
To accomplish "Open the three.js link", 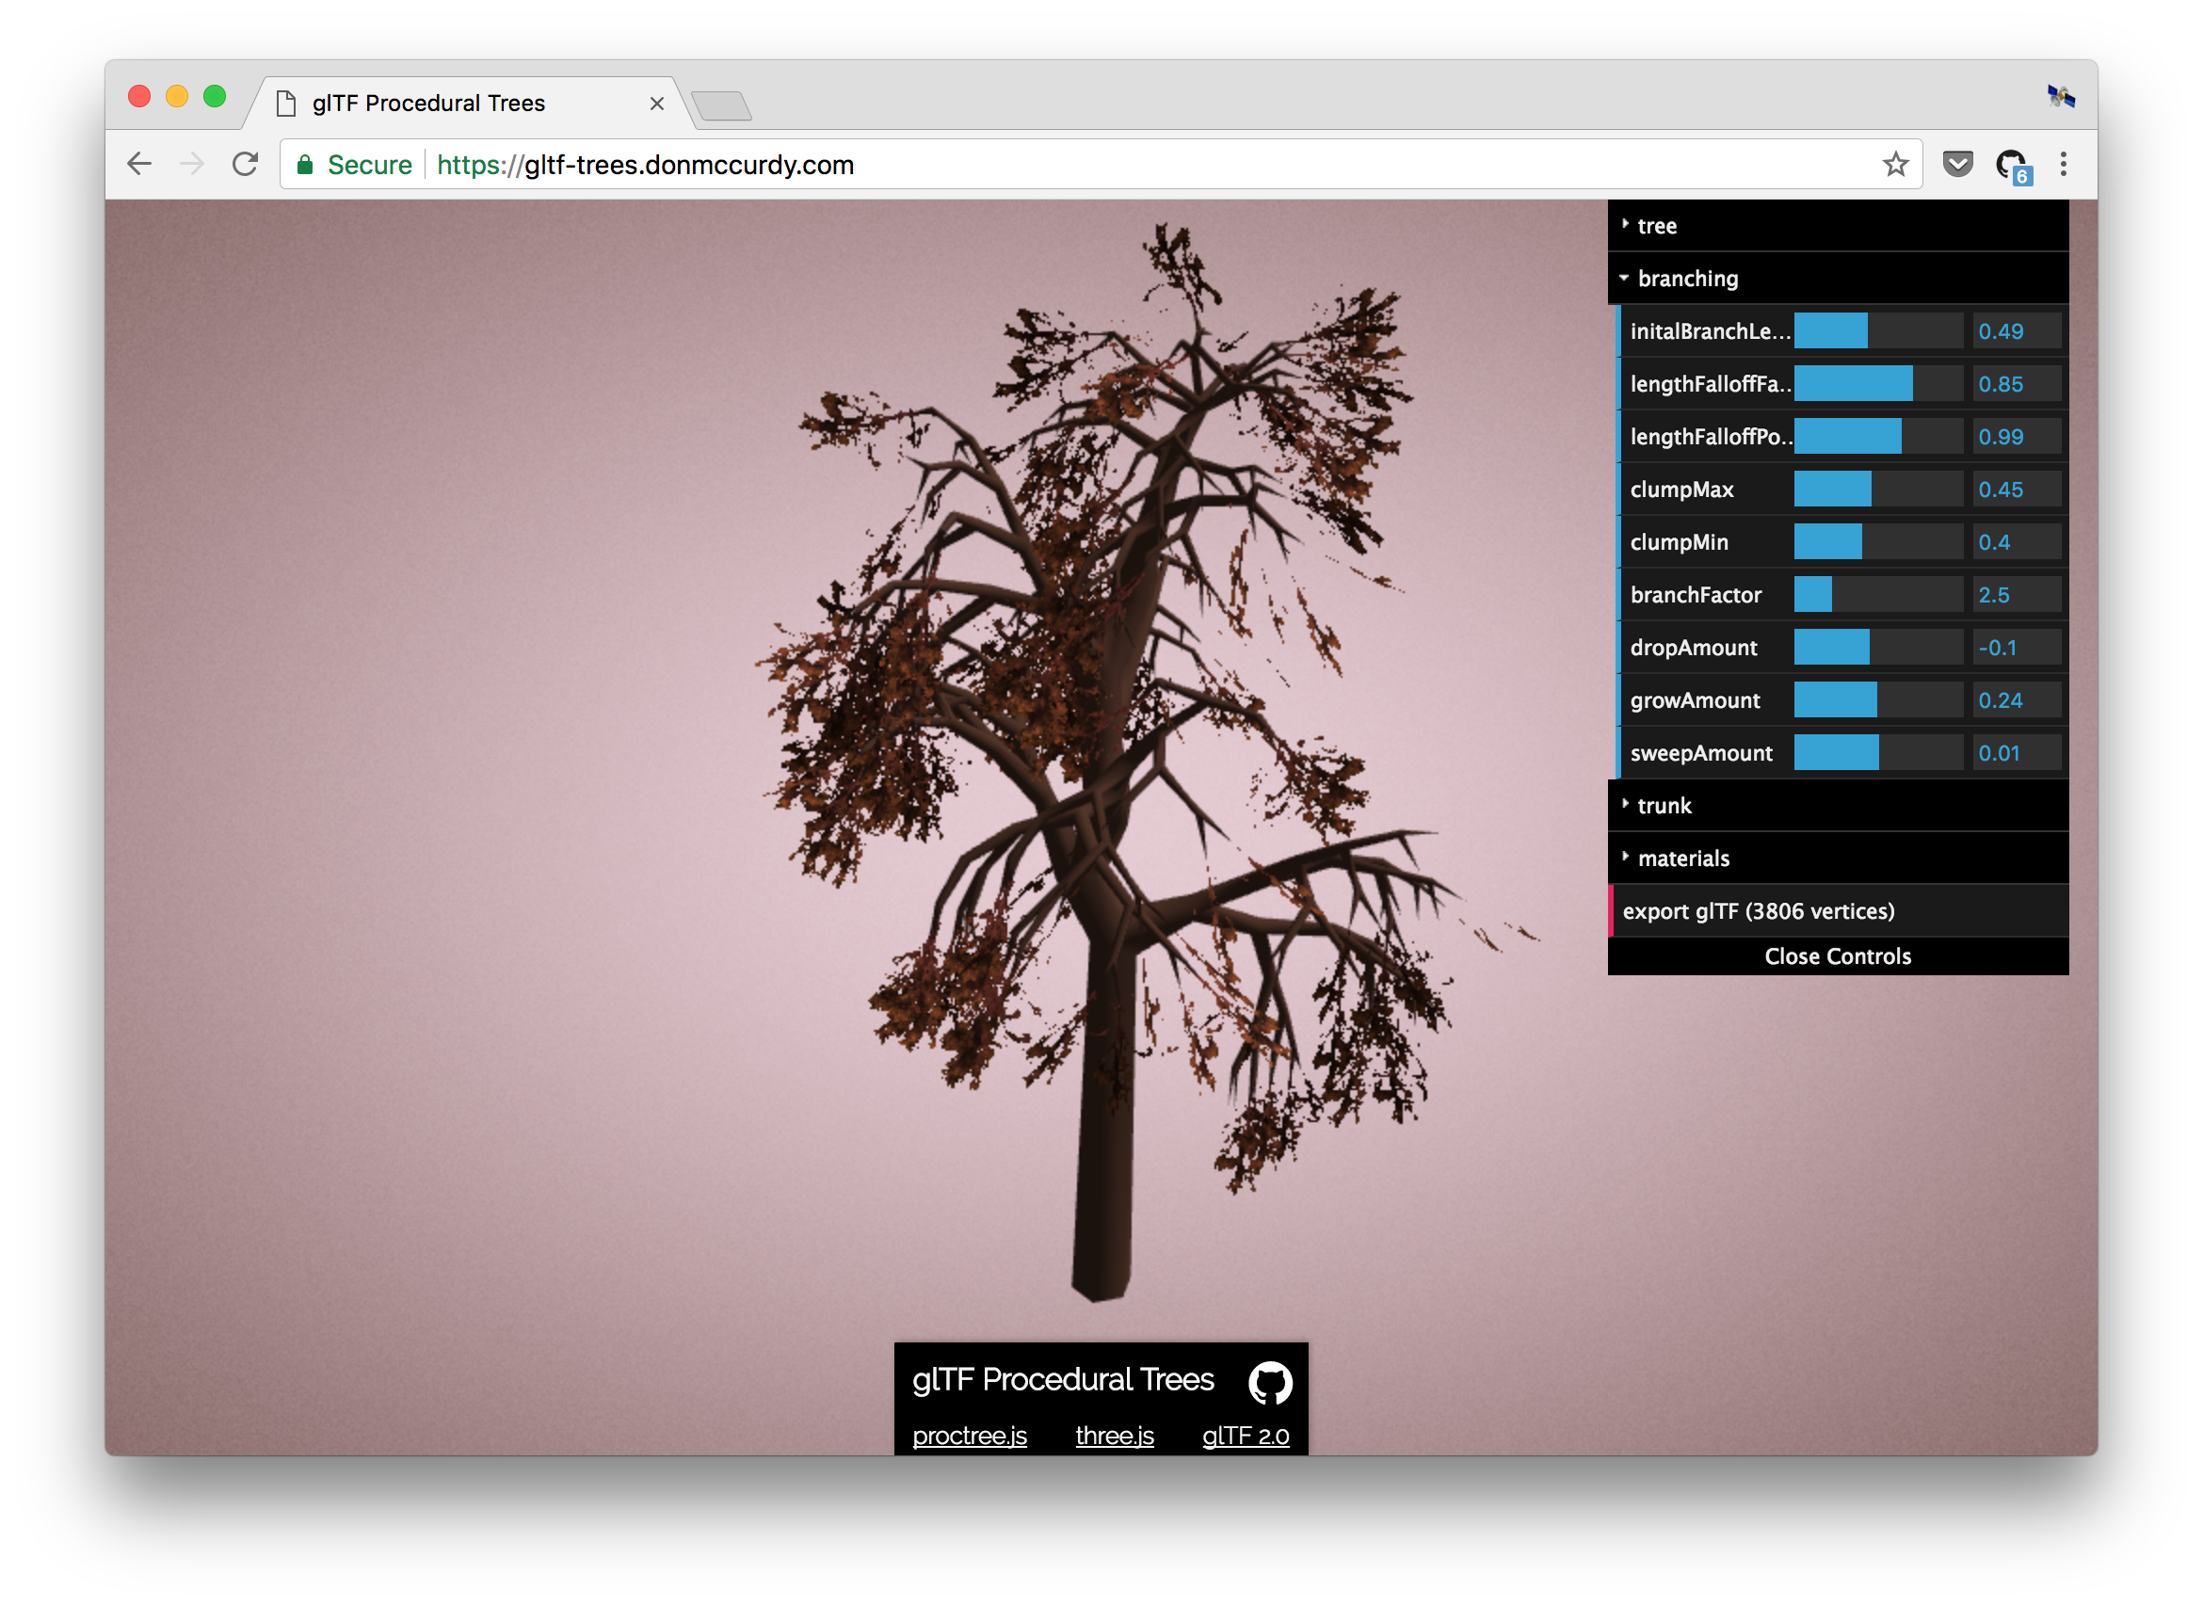I will pyautogui.click(x=1114, y=1436).
